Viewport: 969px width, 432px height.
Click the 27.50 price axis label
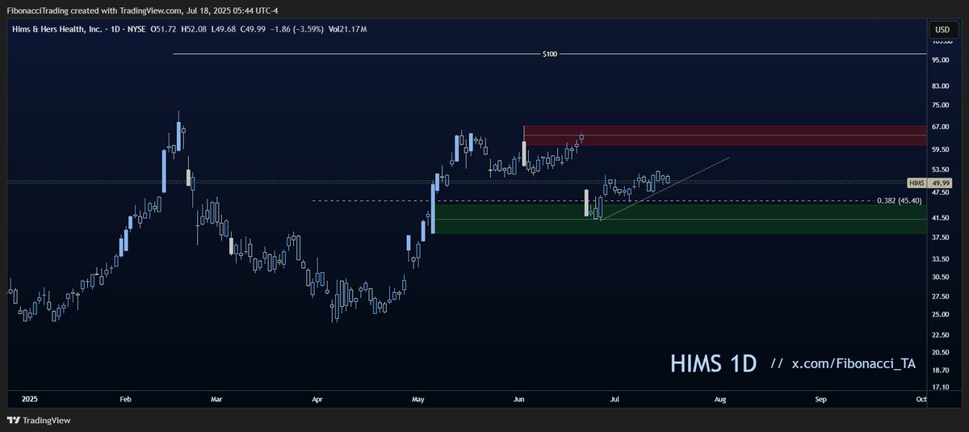(x=939, y=296)
